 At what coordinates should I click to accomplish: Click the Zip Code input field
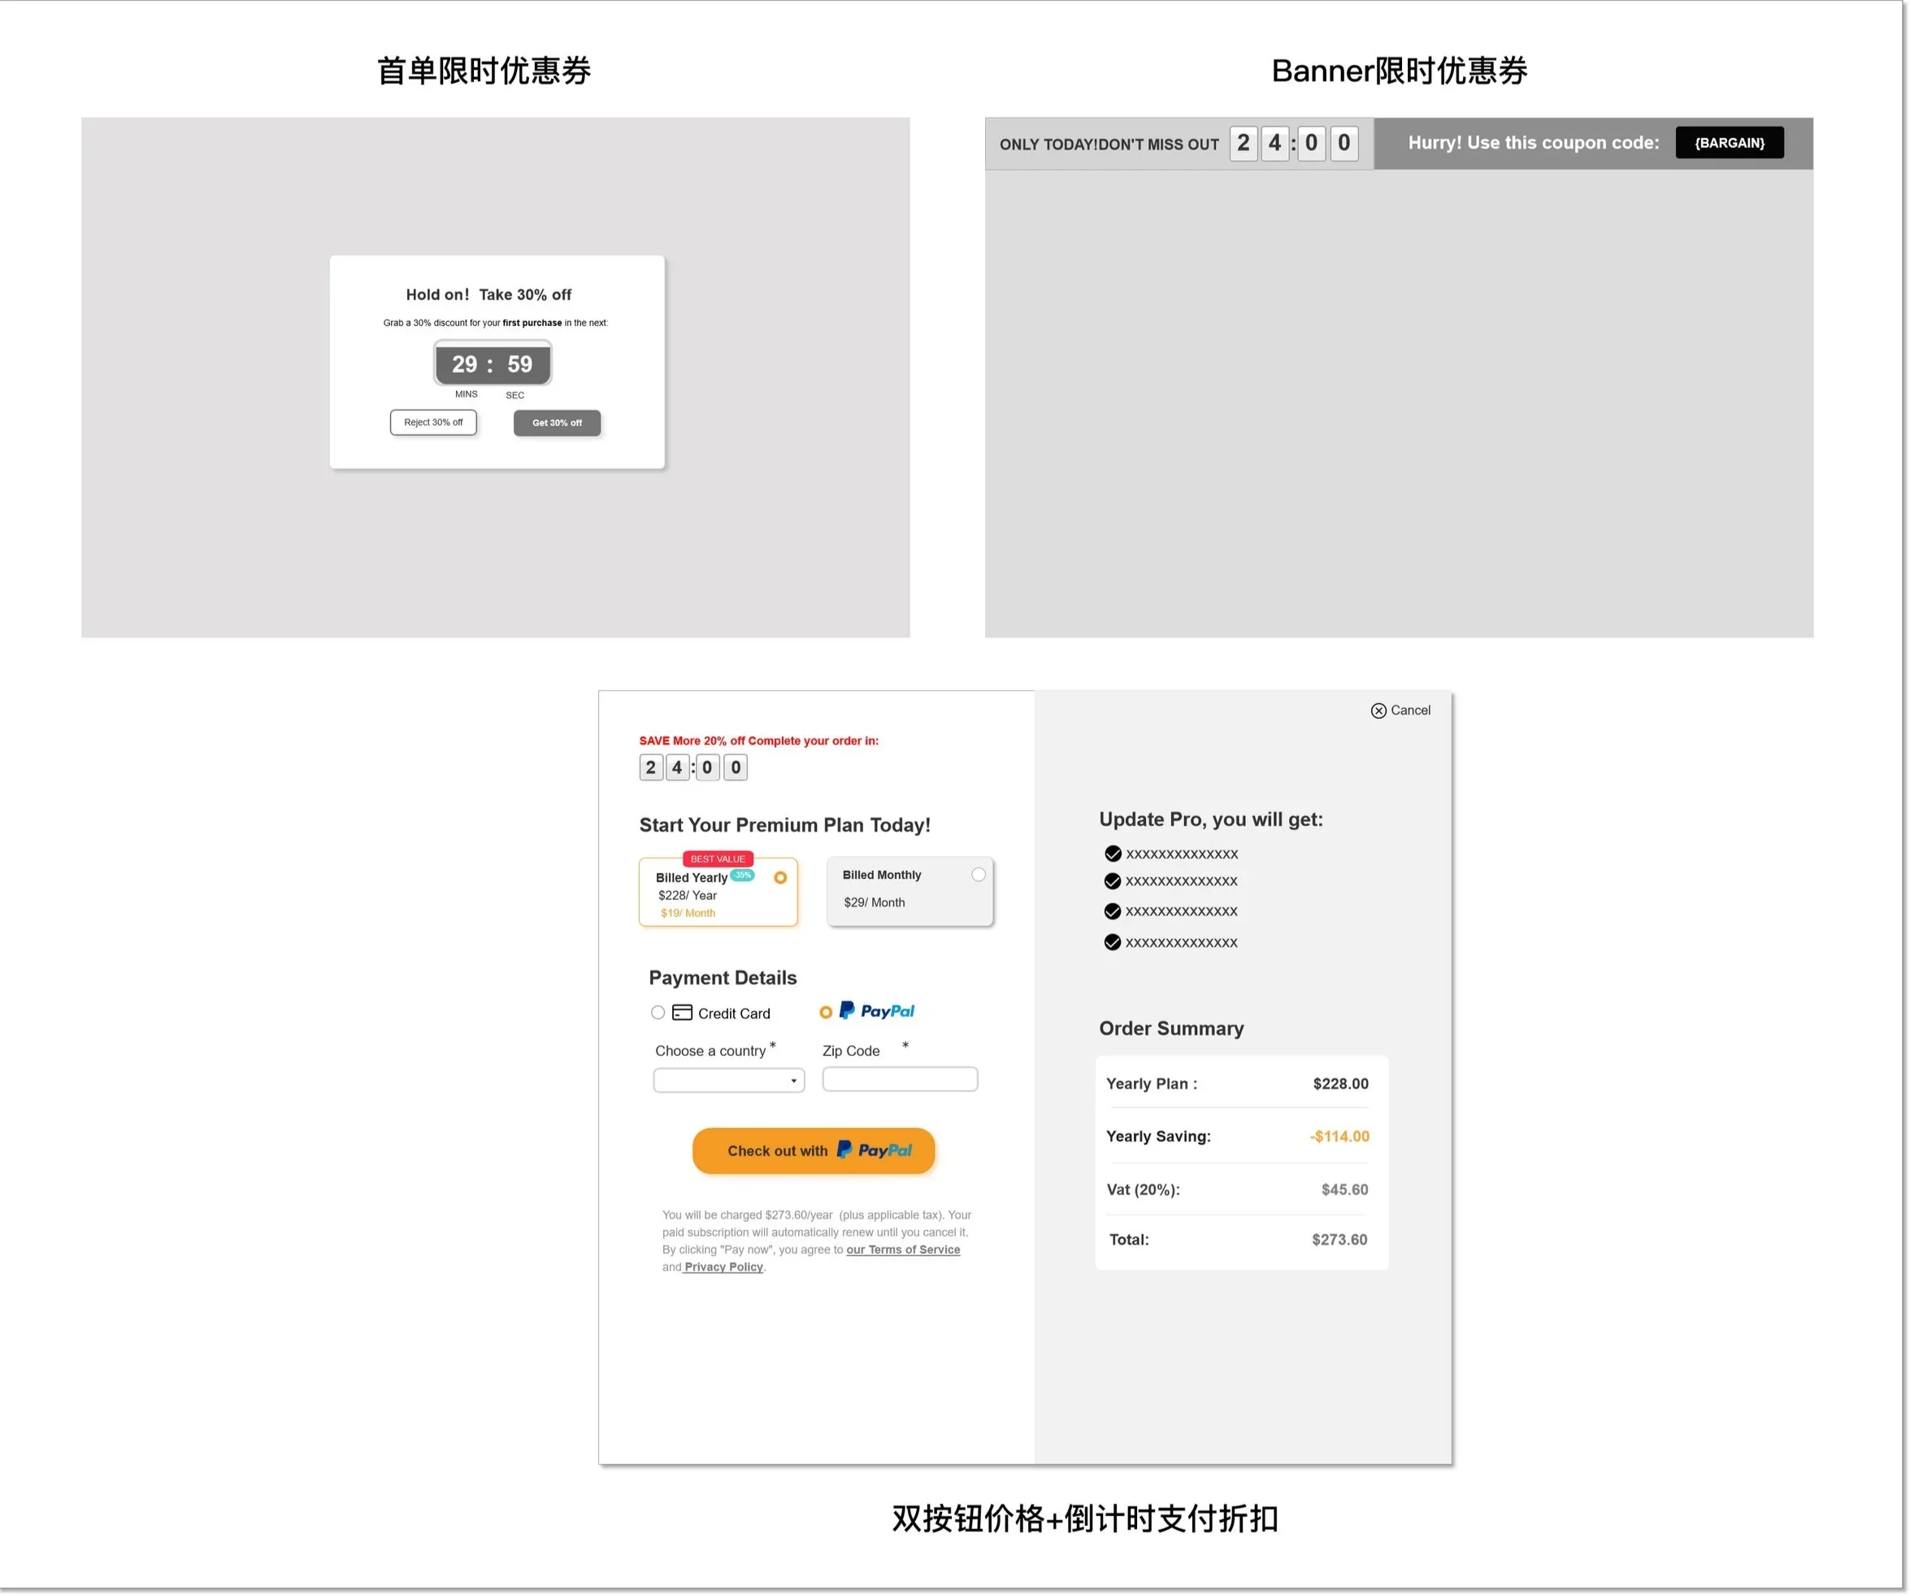pos(900,1079)
